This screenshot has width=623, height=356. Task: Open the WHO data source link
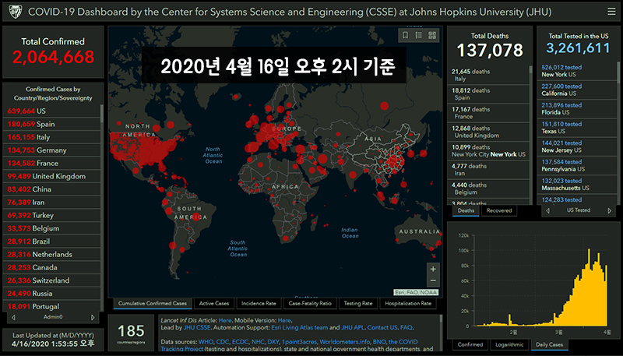click(x=206, y=342)
